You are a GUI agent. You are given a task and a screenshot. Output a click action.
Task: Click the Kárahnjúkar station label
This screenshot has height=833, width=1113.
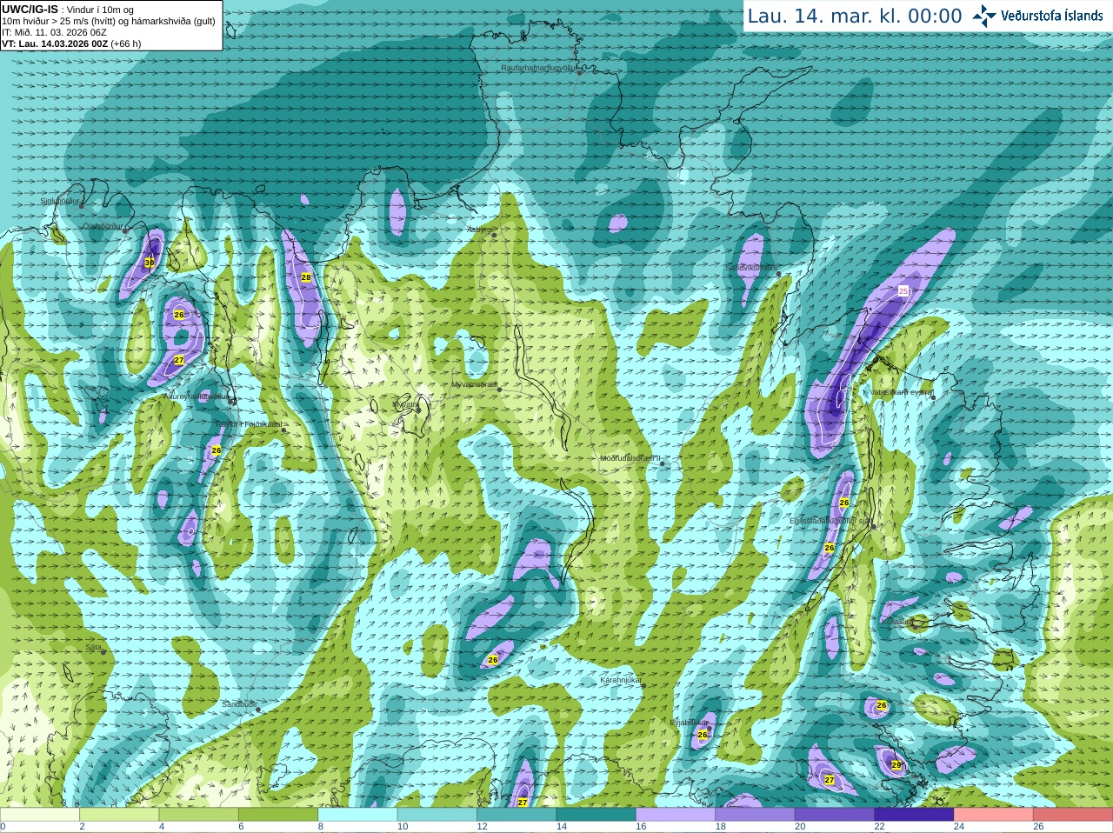pyautogui.click(x=621, y=680)
